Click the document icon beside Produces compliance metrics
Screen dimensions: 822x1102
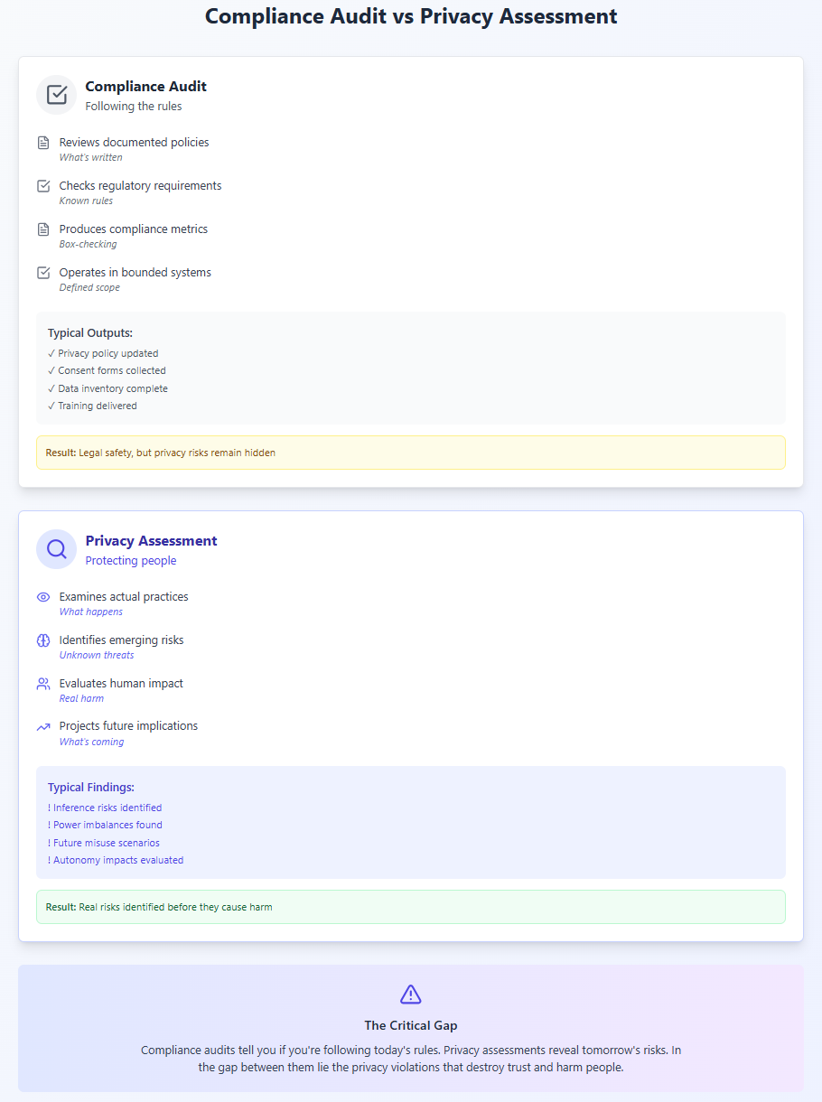[43, 229]
